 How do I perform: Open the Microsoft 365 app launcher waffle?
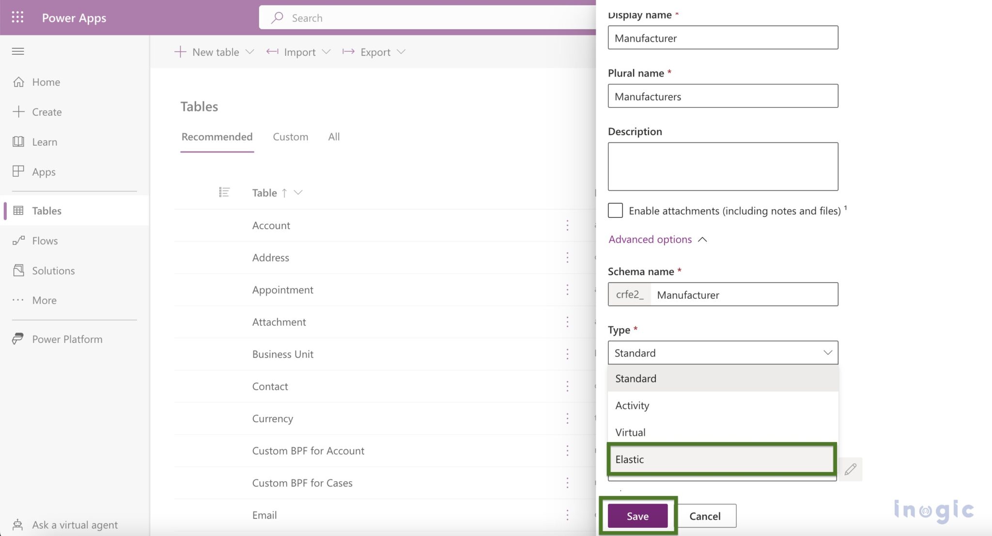point(18,17)
